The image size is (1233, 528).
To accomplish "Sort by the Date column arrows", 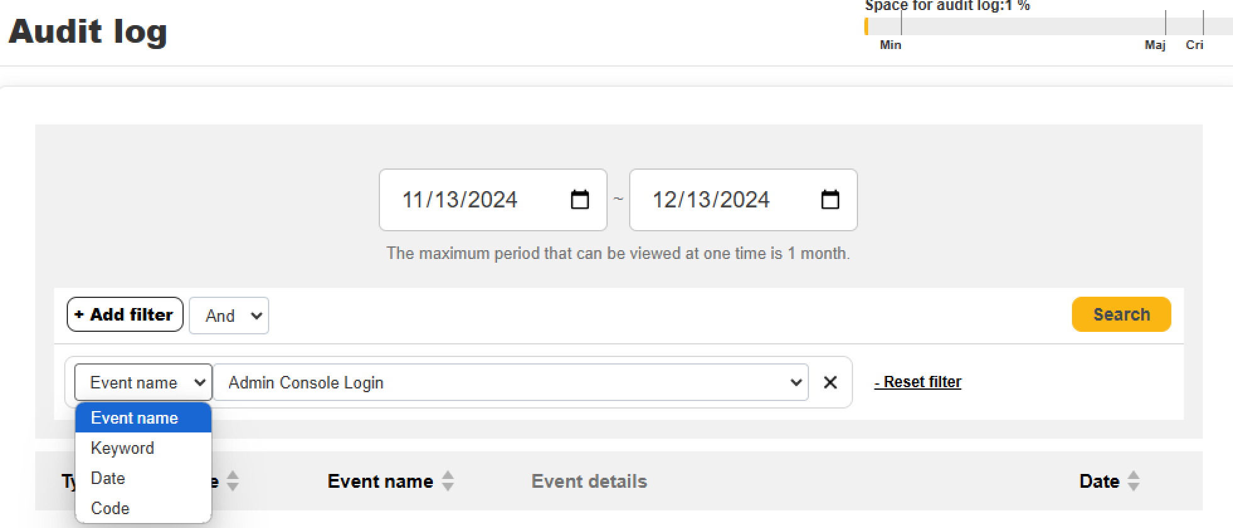I will [x=1134, y=481].
